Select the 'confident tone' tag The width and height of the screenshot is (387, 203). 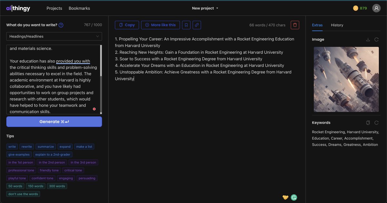coord(43,178)
